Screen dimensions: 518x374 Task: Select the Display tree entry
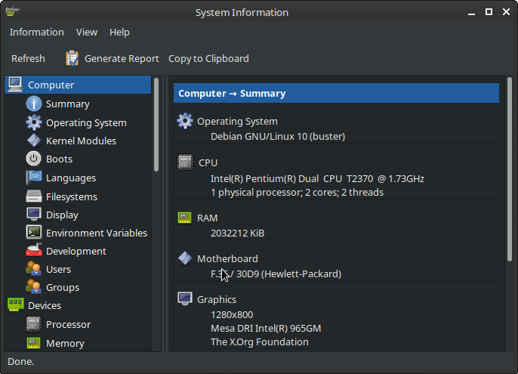point(62,215)
